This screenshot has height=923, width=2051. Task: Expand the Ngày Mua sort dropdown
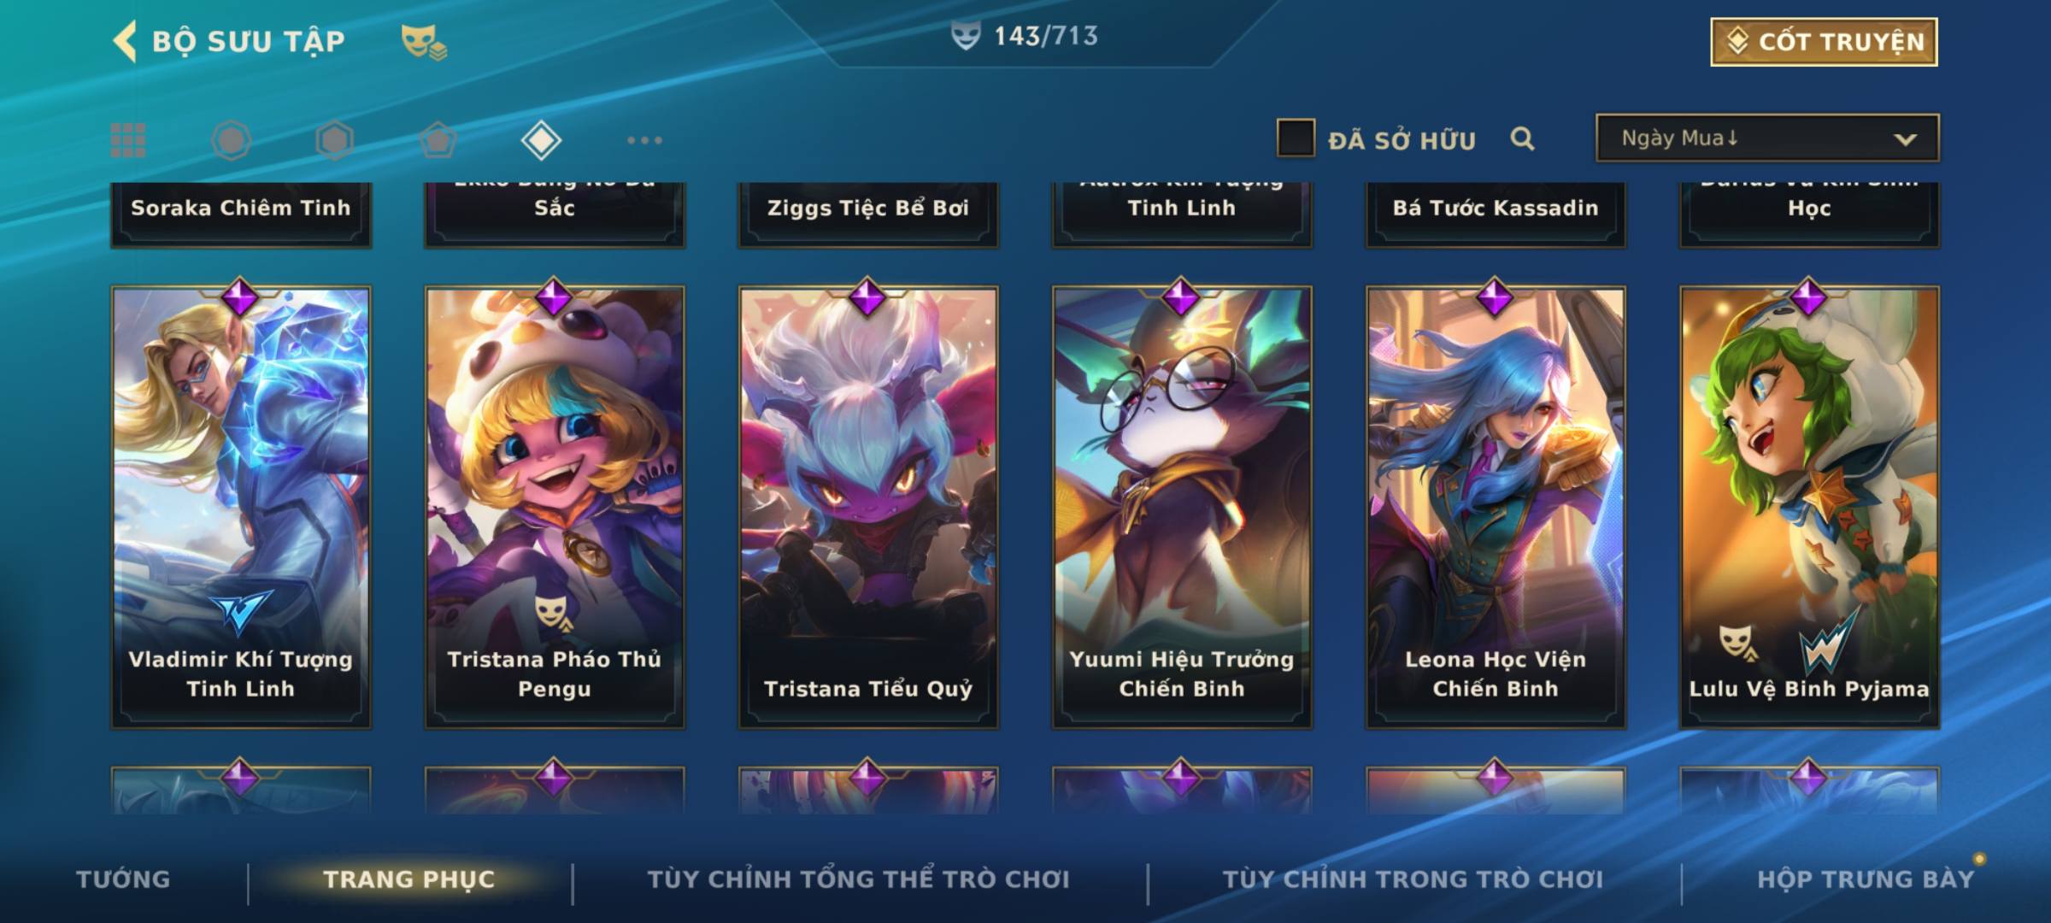(1767, 138)
